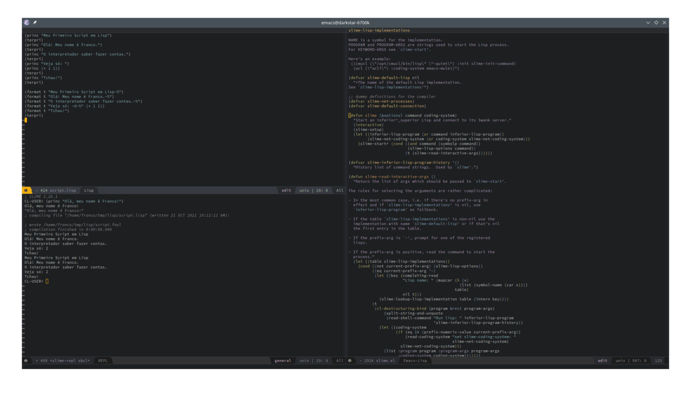Close the Emacs window
Screen dimensions: 691x395
click(x=664, y=22)
